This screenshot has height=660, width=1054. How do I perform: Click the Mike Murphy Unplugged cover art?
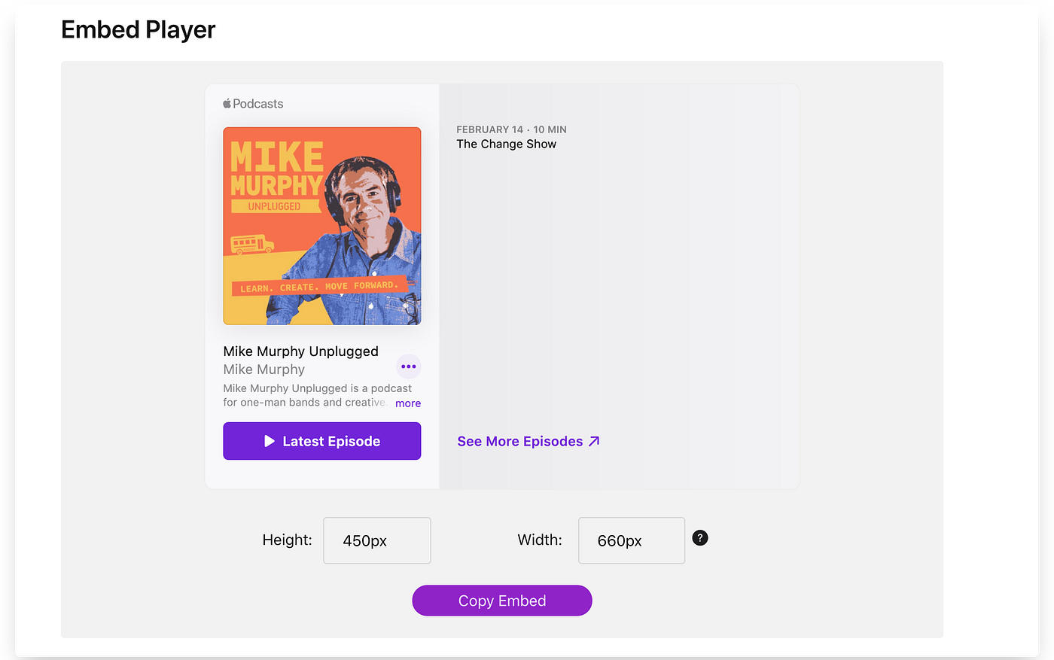322,226
